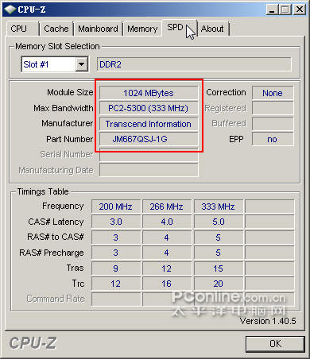Click the RAS# Precharge label
The width and height of the screenshot is (310, 359).
coord(52,253)
